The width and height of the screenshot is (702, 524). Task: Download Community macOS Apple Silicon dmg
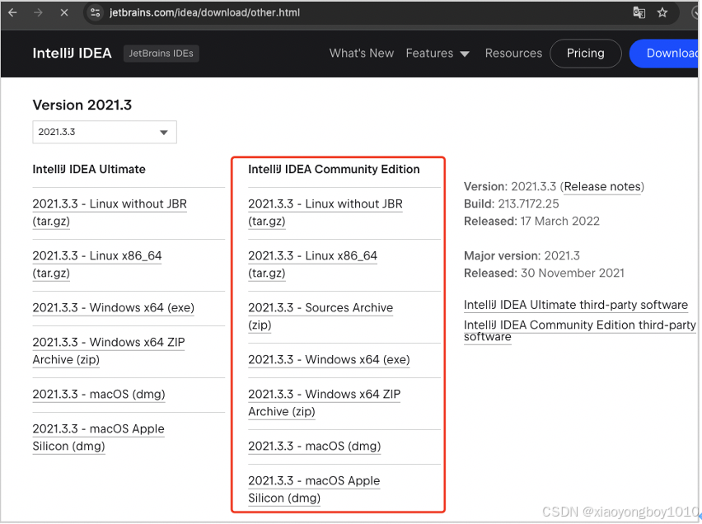pyautogui.click(x=314, y=489)
